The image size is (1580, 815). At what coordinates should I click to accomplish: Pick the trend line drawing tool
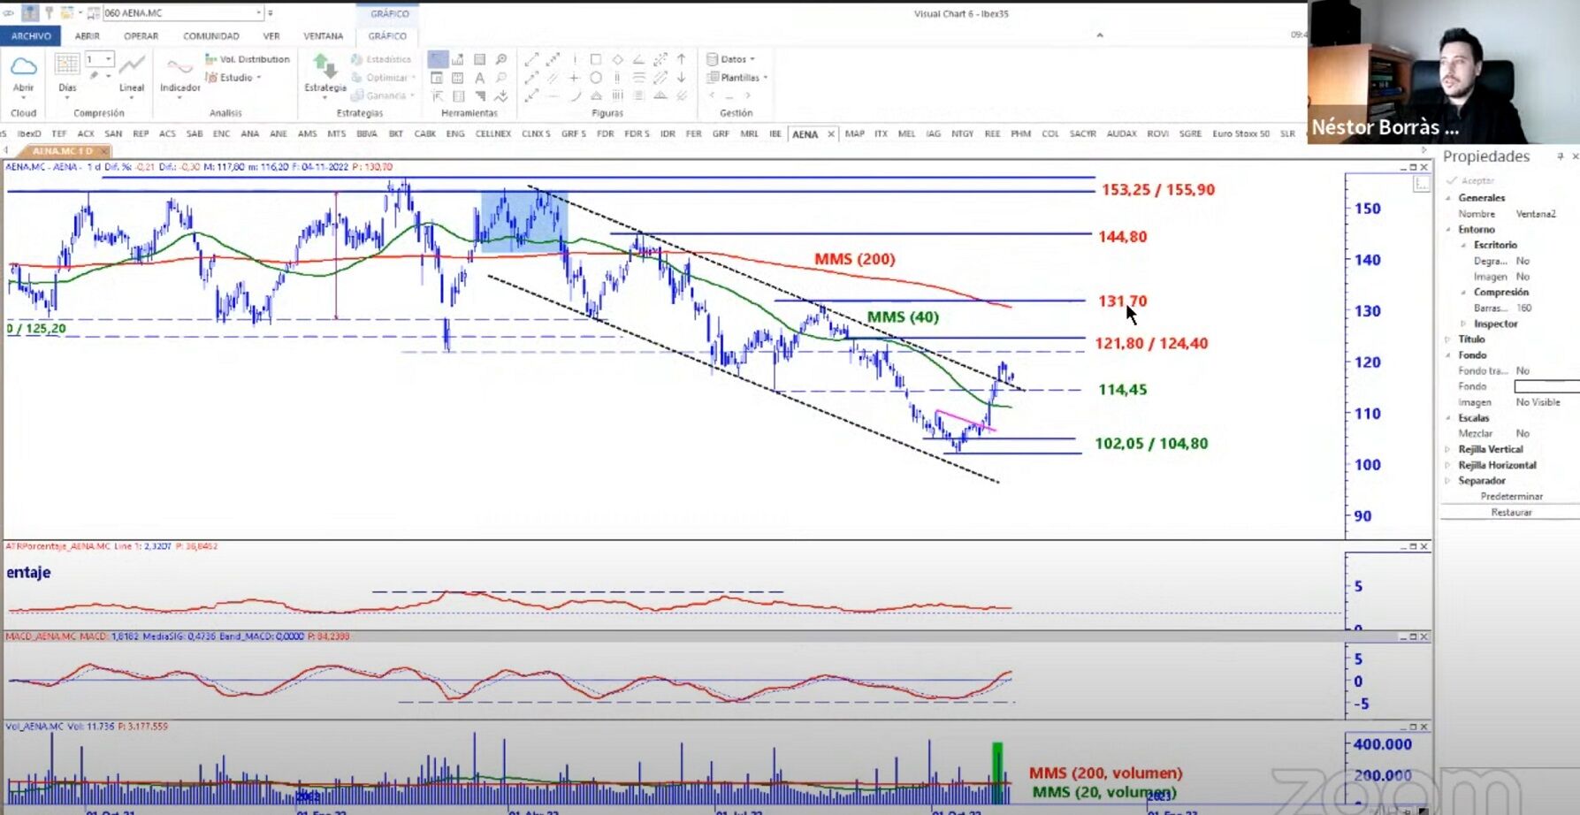click(x=531, y=59)
